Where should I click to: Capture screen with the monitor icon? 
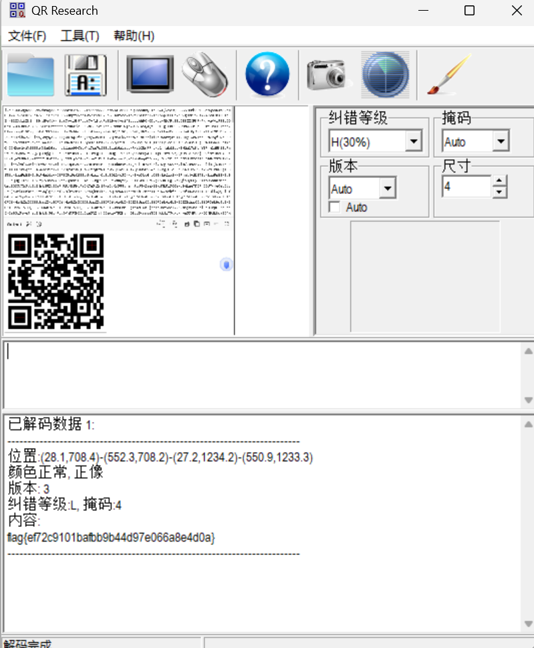point(150,74)
